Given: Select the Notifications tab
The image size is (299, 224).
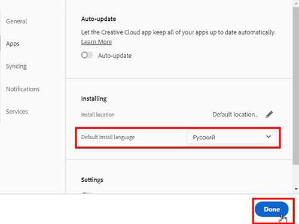Looking at the screenshot, I should [x=23, y=89].
